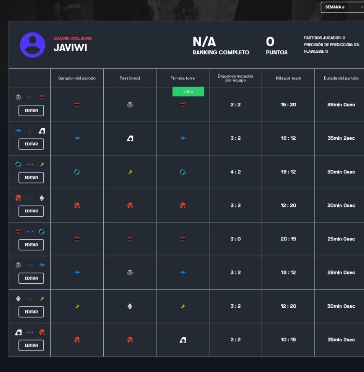
Task: Click white diamond logo in fourth match header
Action: pyautogui.click(x=42, y=198)
